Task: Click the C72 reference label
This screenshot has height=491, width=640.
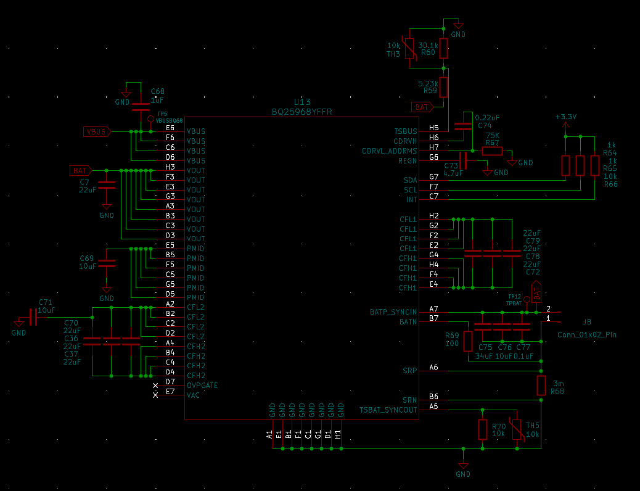Action: (x=533, y=272)
